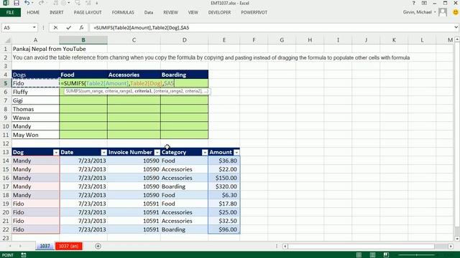Confirm formula with the checkmark icon

point(69,27)
